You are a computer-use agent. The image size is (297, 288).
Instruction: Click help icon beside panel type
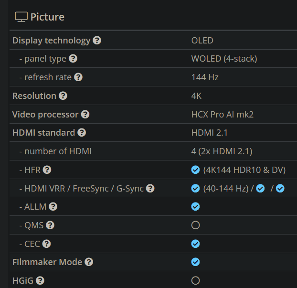73,59
